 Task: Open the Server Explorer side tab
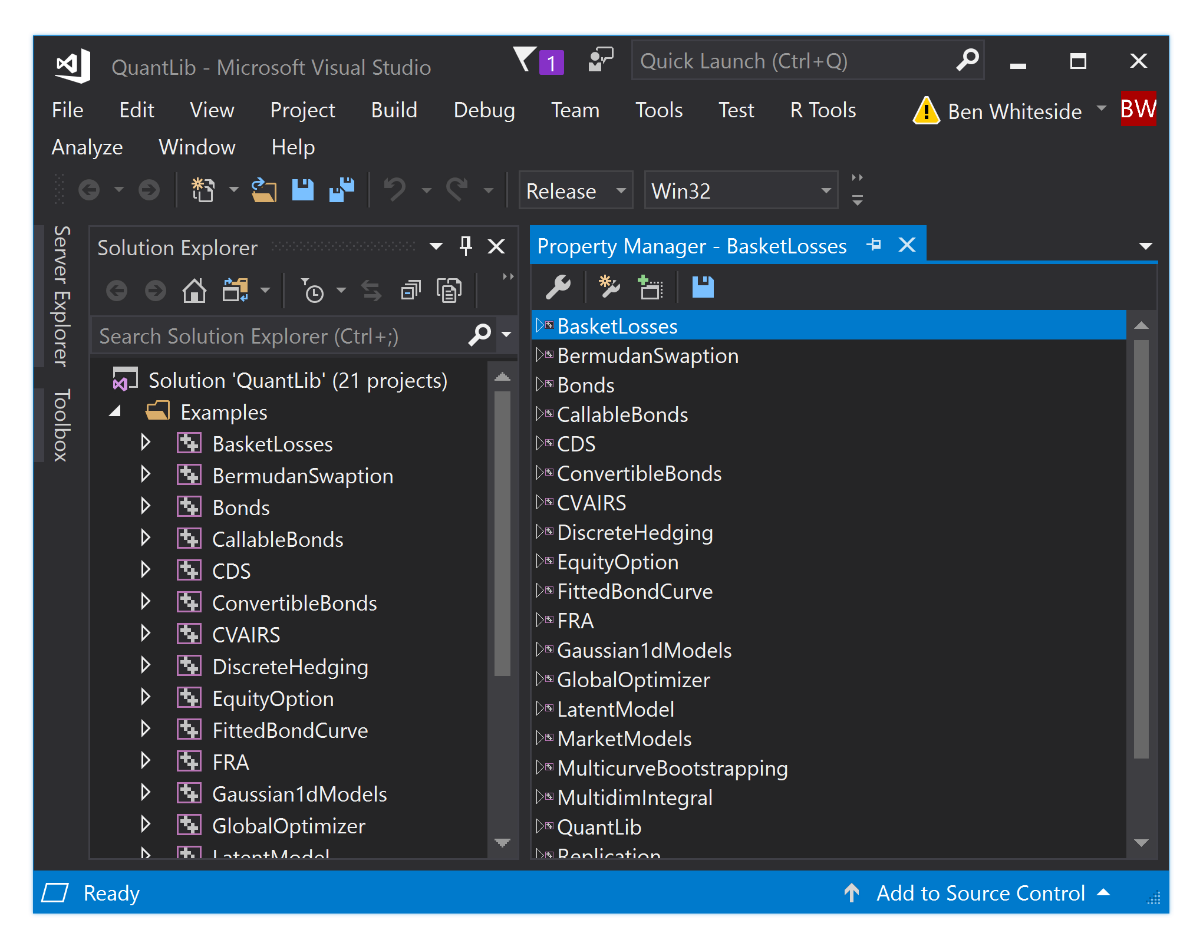tap(61, 296)
